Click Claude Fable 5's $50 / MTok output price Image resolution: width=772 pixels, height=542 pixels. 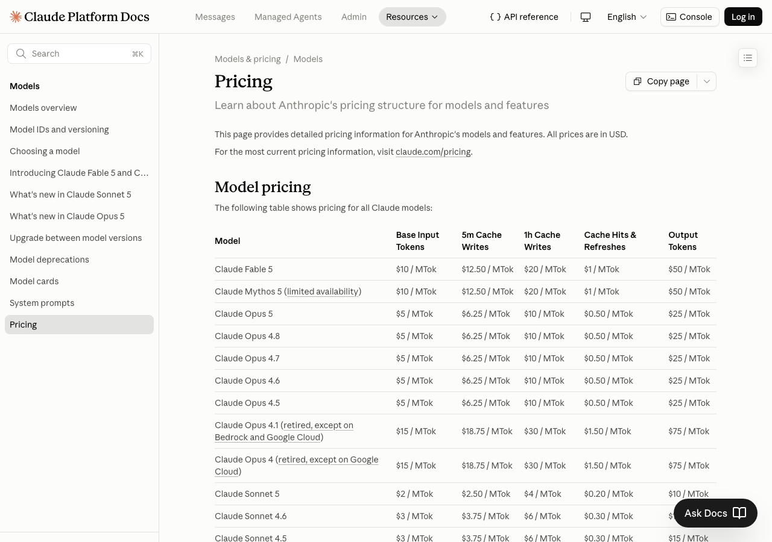click(689, 269)
